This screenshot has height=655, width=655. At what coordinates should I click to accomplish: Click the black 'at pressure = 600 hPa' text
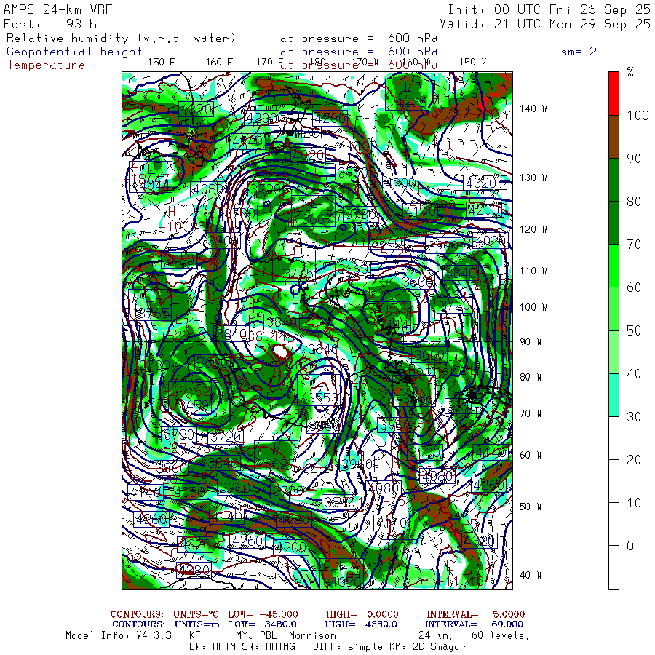click(x=359, y=39)
